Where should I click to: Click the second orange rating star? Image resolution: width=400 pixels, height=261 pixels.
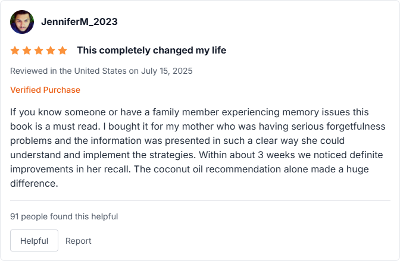[x=27, y=51]
